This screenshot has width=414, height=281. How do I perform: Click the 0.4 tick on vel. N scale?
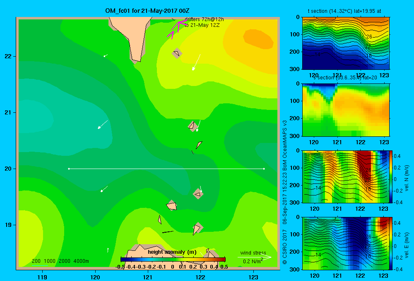(x=397, y=156)
